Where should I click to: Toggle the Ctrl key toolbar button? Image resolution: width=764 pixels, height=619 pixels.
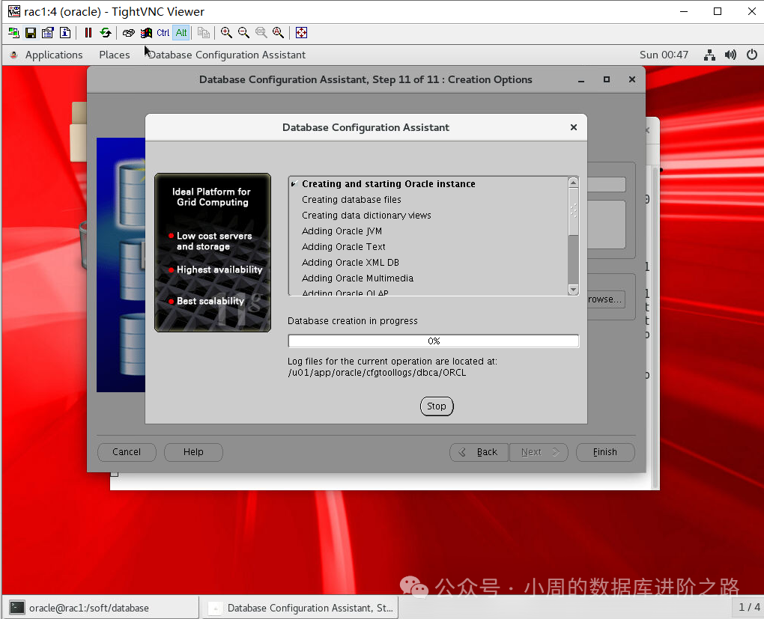point(163,33)
